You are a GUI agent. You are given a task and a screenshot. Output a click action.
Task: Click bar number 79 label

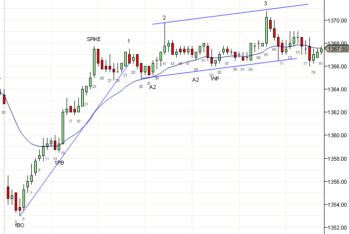coord(313,72)
